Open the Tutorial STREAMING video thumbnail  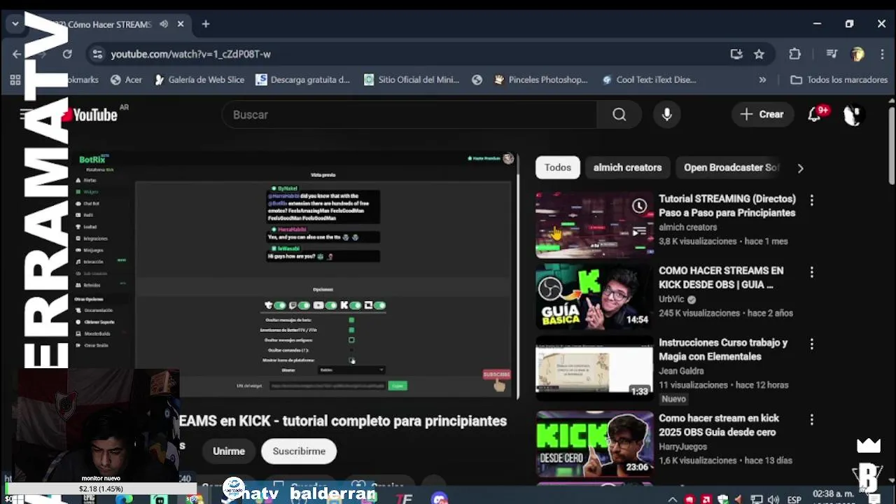[594, 225]
